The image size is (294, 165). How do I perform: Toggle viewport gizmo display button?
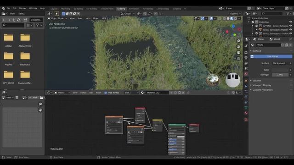coord(203,18)
